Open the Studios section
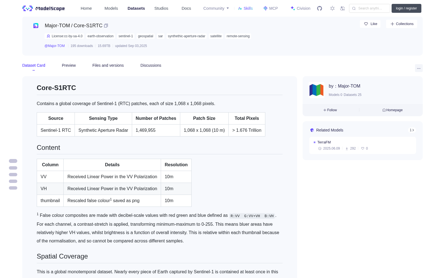Viewport: 445px width, 278px height. point(161,8)
